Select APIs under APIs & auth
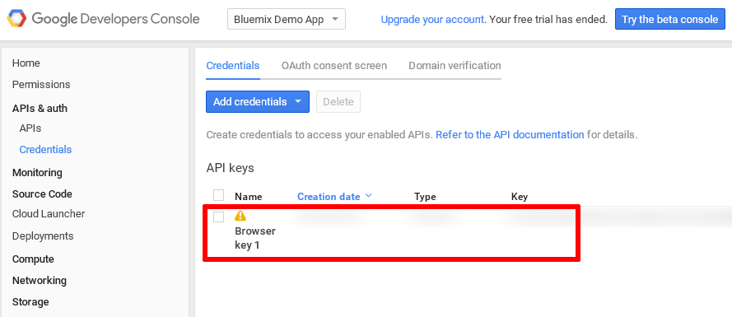This screenshot has height=317, width=732. coord(30,128)
